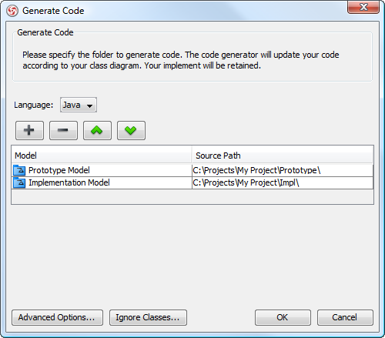
Task: Move model down with the green down arrow
Action: click(x=131, y=130)
